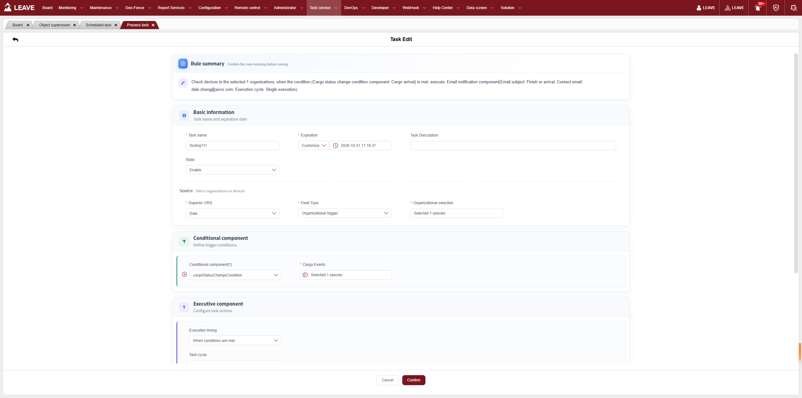Click the back arrow icon
802x398 pixels.
click(15, 39)
